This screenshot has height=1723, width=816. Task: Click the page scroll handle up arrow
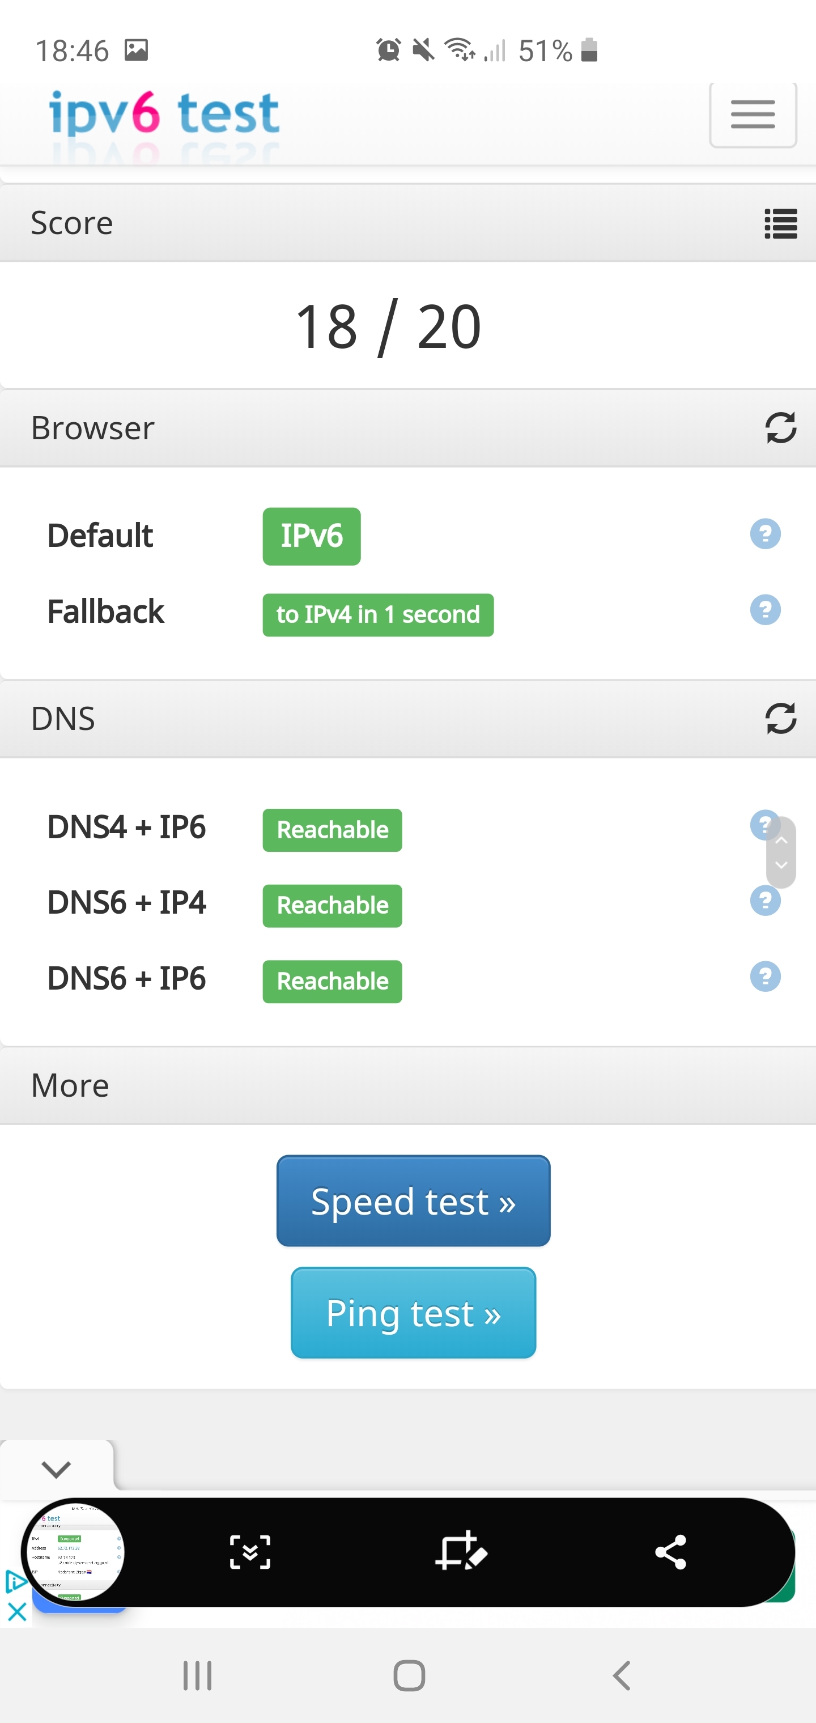(781, 839)
